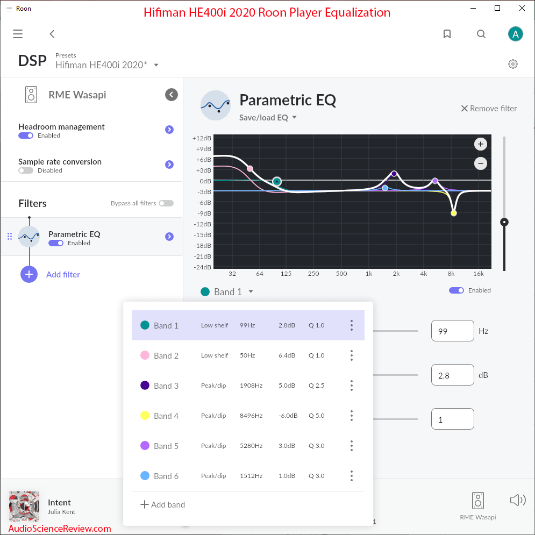Click the dark purple Band 3 graph point
The width and height of the screenshot is (535, 535).
click(394, 174)
